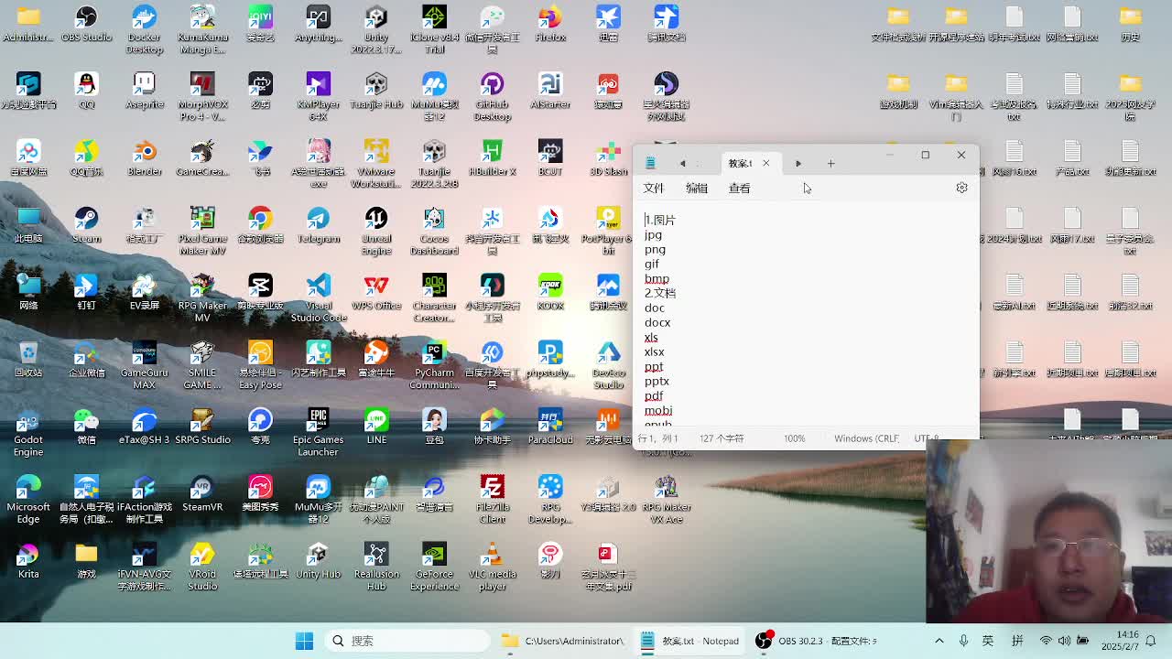Switch to File Explorer taskbar window
The image size is (1172, 659).
coord(563,641)
